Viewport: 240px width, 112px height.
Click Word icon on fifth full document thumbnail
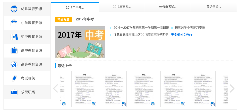(213, 104)
